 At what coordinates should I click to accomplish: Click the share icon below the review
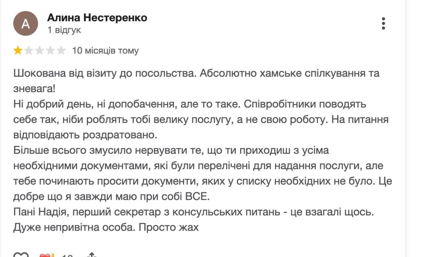91,255
